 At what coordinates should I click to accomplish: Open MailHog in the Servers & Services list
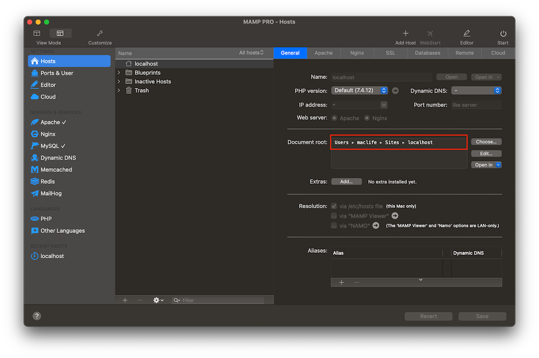pos(48,193)
